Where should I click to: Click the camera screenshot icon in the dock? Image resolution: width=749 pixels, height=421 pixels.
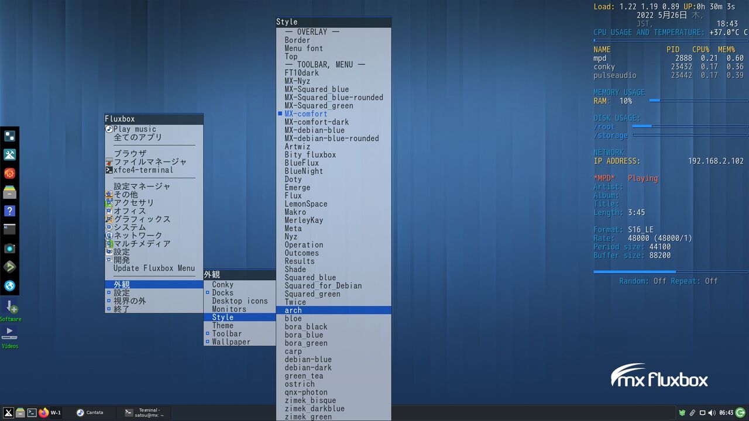(10, 249)
